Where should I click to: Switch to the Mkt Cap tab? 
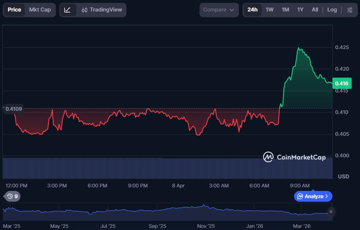pyautogui.click(x=40, y=10)
